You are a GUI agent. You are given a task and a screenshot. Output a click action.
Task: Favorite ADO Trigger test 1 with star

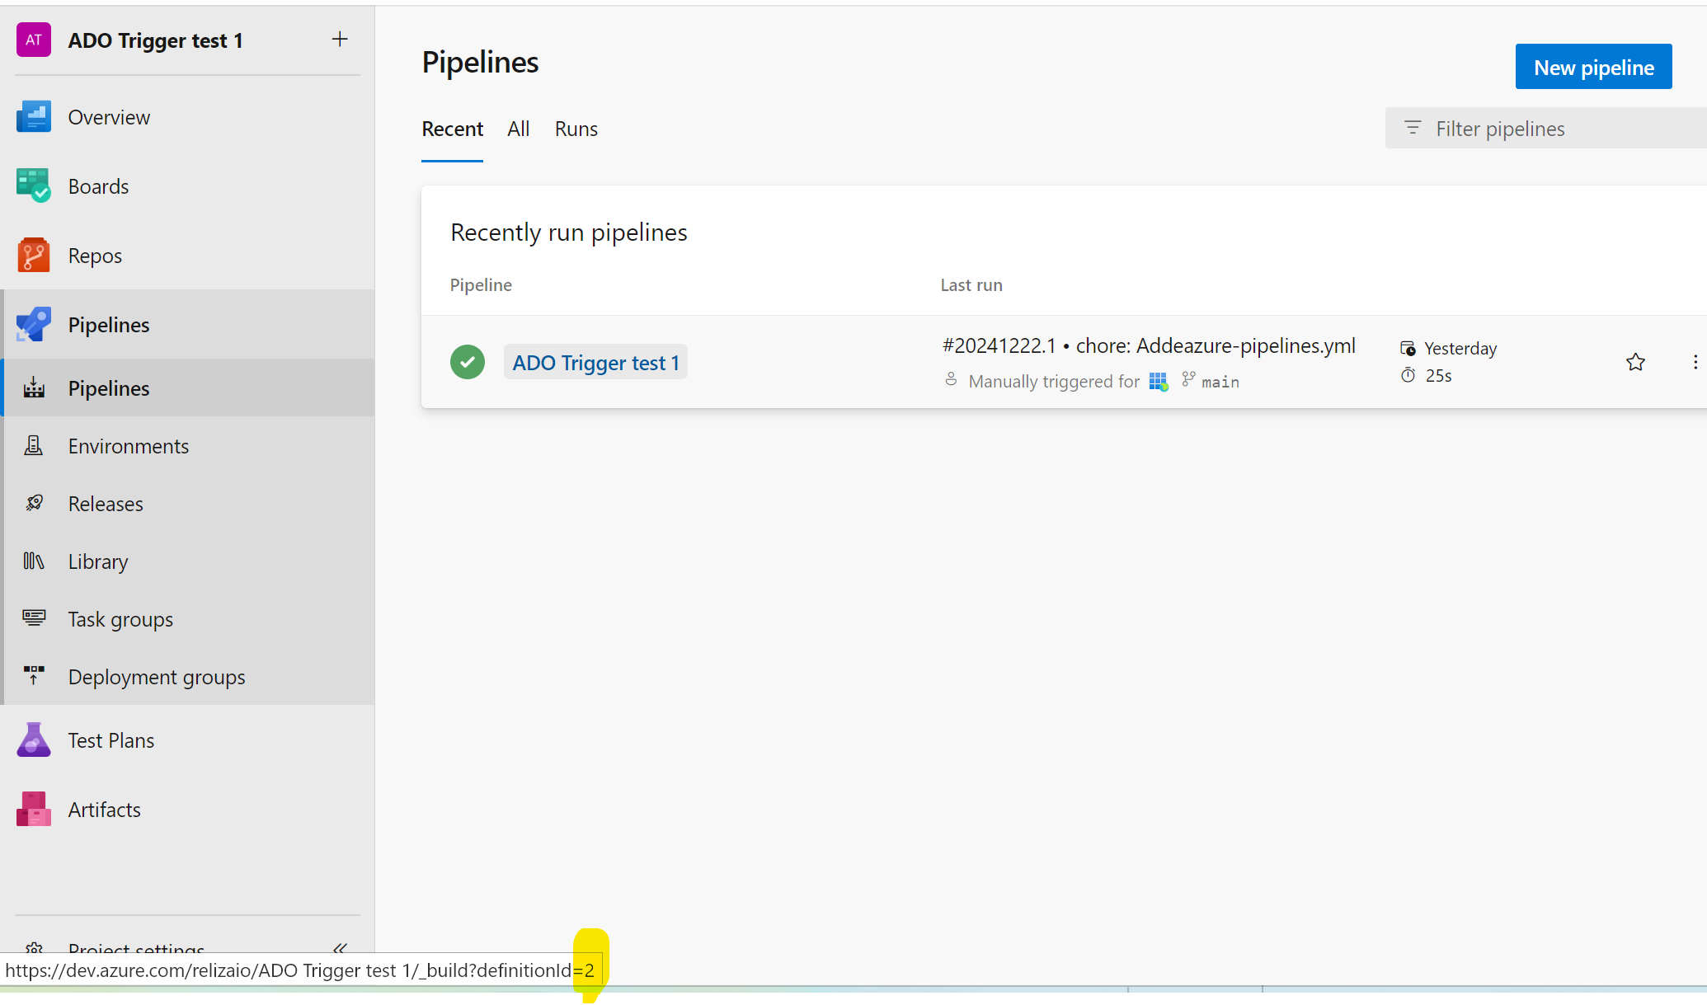coord(1635,362)
